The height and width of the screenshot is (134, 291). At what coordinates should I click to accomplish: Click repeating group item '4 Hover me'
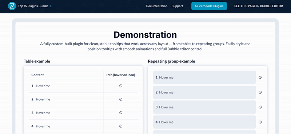(204, 122)
